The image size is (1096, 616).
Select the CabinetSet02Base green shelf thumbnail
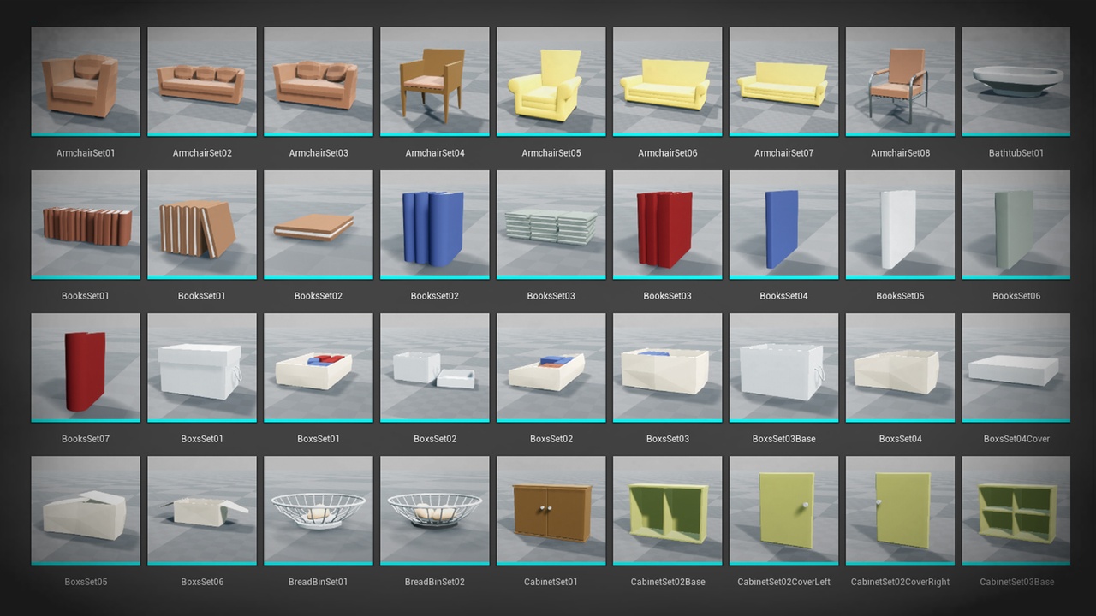point(668,510)
